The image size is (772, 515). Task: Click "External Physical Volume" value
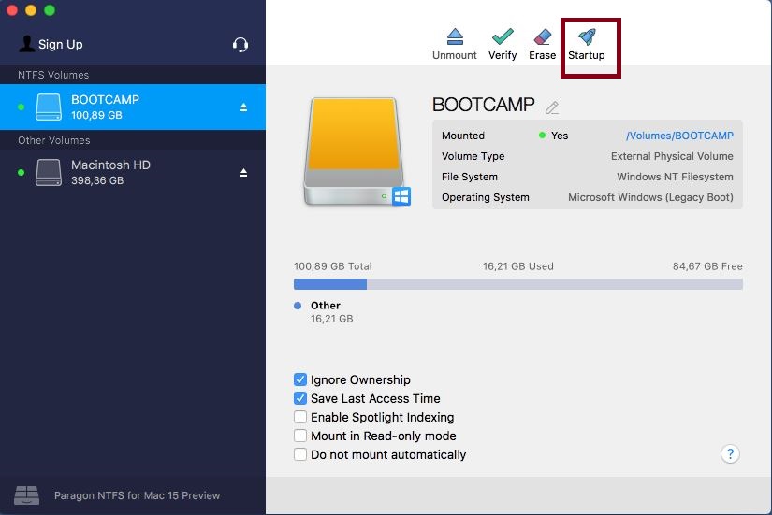[x=672, y=156]
